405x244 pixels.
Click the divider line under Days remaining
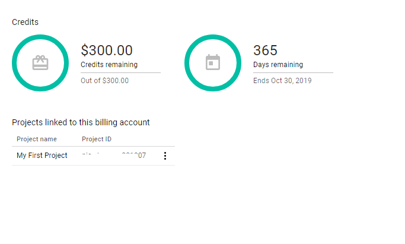(x=293, y=72)
